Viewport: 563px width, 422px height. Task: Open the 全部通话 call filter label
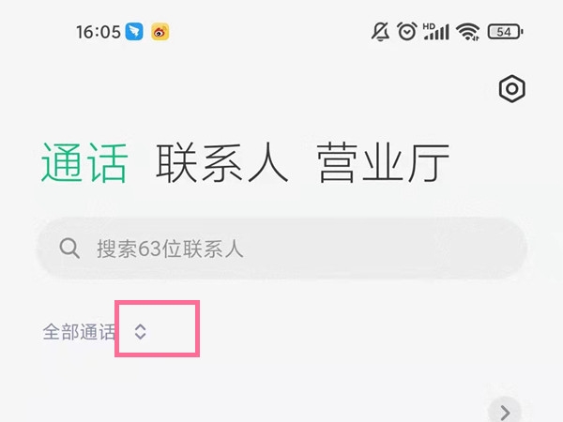pos(79,332)
